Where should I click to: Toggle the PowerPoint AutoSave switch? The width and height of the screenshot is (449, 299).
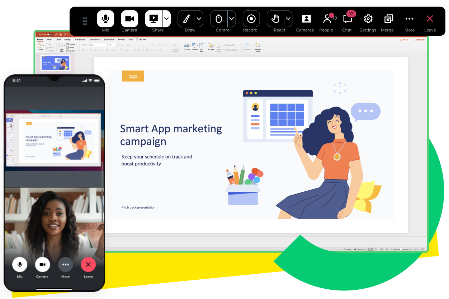pos(51,34)
